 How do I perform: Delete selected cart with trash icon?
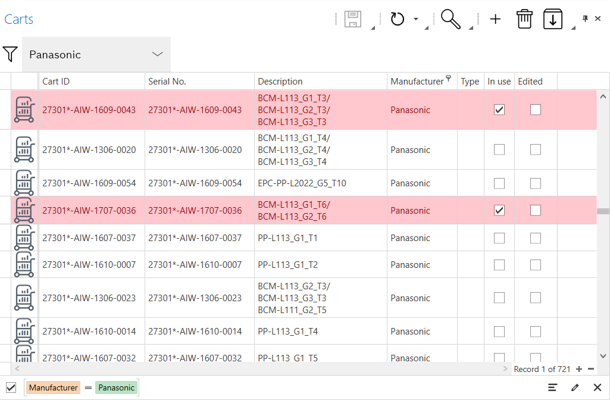coord(524,19)
